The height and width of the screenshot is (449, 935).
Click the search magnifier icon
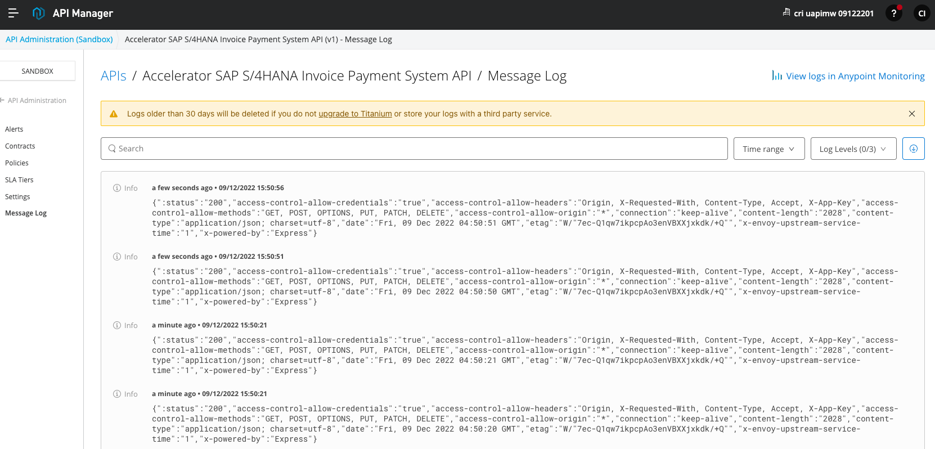point(112,149)
